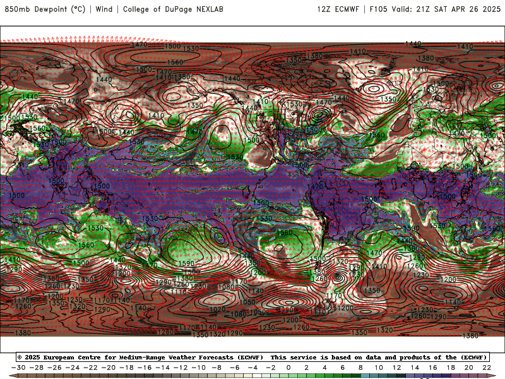This screenshot has width=505, height=379.
Task: Click the positive '6' color scale label
Action: 342,368
